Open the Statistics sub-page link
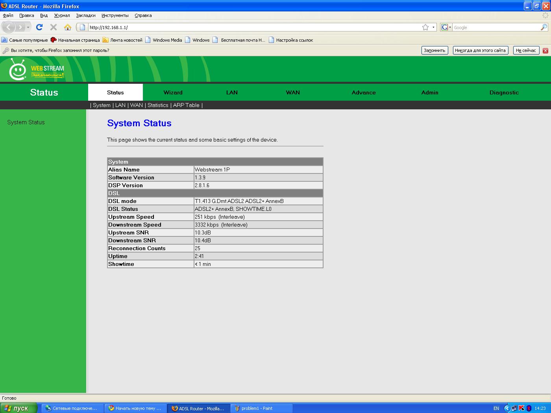Screen dimensions: 551x413 point(158,105)
